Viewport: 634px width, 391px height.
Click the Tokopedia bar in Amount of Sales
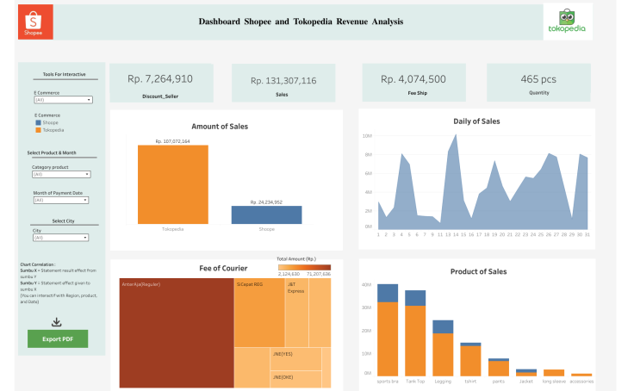pos(172,183)
